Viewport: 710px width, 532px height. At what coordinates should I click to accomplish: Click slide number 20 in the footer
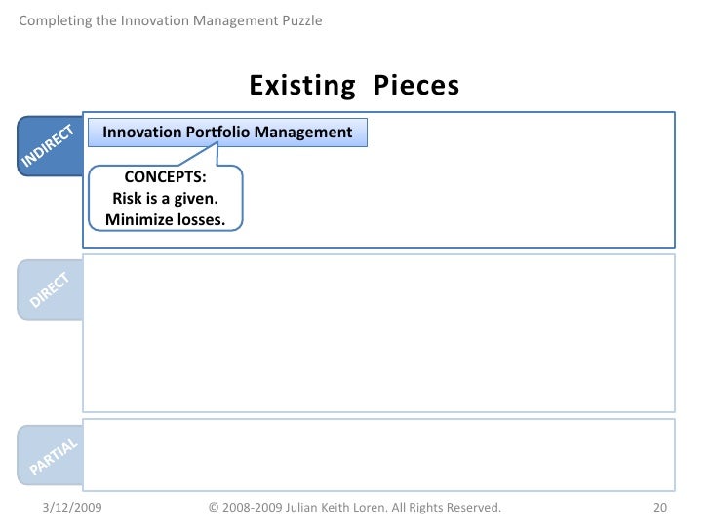click(657, 508)
